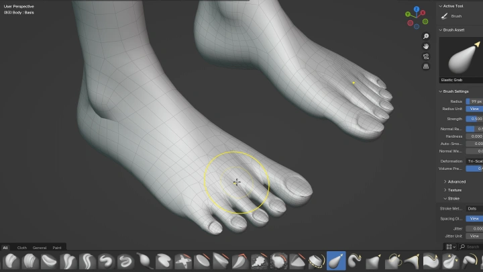This screenshot has width=483, height=272.
Task: Open the Stroke Method Dots dropdown
Action: (474, 208)
